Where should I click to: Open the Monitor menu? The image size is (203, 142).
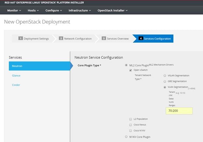14,10
